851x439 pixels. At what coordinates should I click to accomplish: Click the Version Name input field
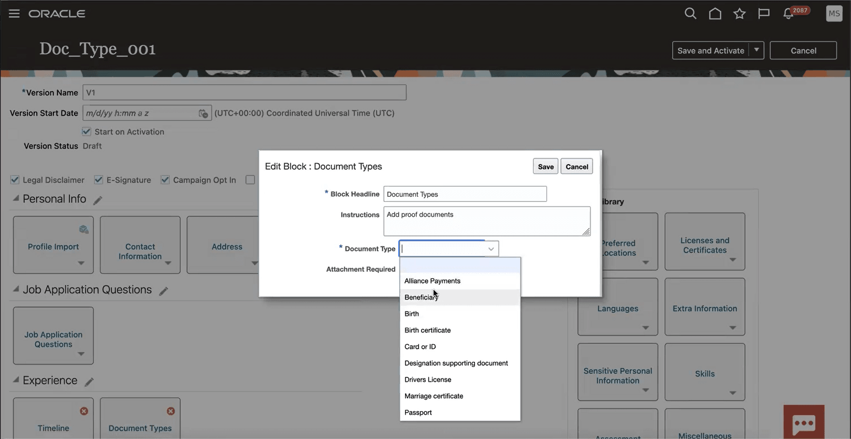[244, 93]
